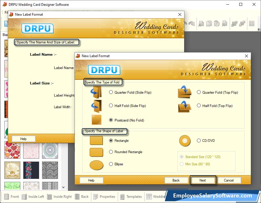Screen dimensions: 261x203
Task: Click the Templates icon in the bottom bar
Action: pyautogui.click(x=122, y=197)
